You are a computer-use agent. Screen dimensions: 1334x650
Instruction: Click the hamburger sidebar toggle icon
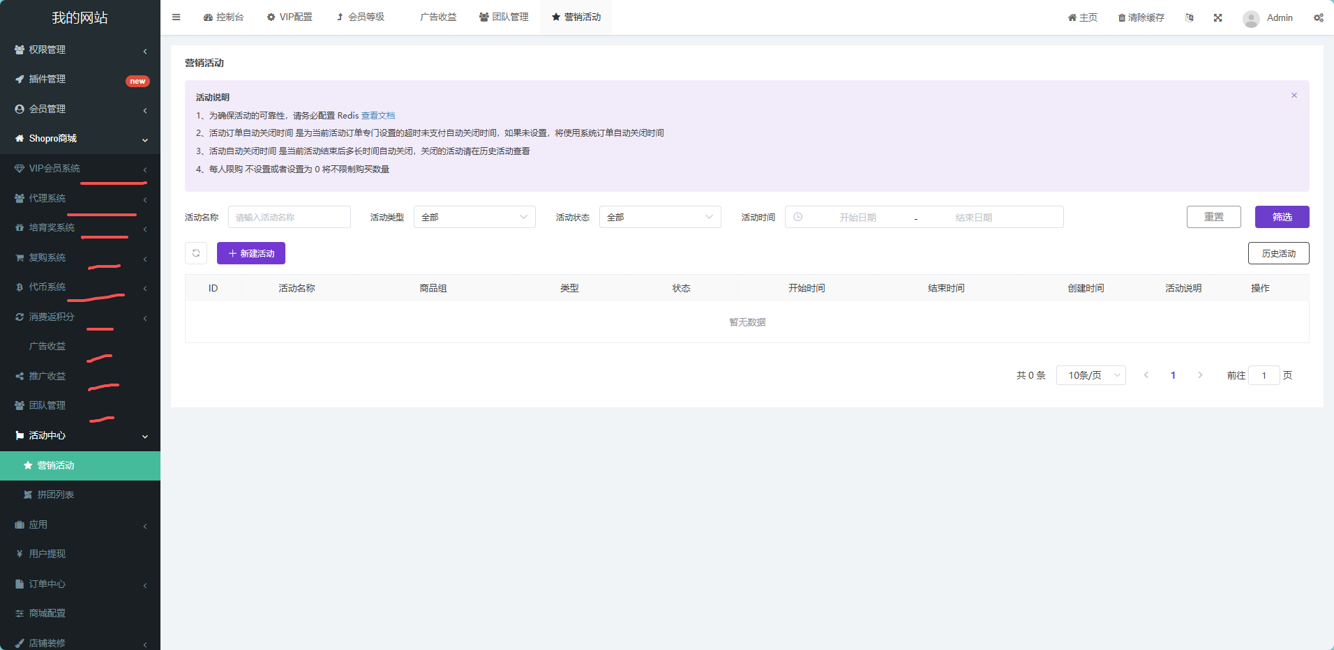pyautogui.click(x=176, y=17)
